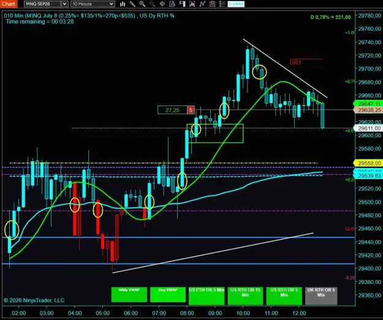Click the D VWAP toolbar button
383x320 pixels.
coord(236,4)
